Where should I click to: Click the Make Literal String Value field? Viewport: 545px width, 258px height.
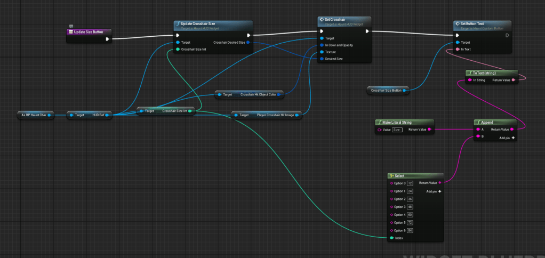click(x=397, y=130)
